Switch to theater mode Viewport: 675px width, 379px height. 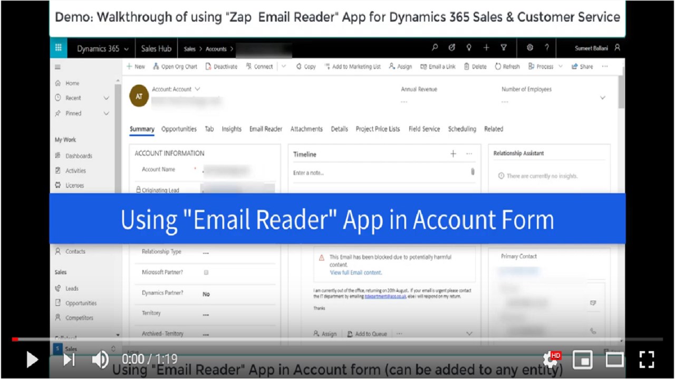[614, 360]
